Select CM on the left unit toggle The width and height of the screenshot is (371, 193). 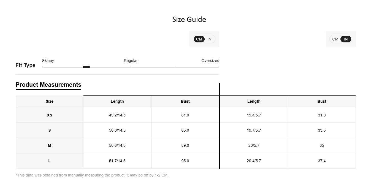point(199,39)
